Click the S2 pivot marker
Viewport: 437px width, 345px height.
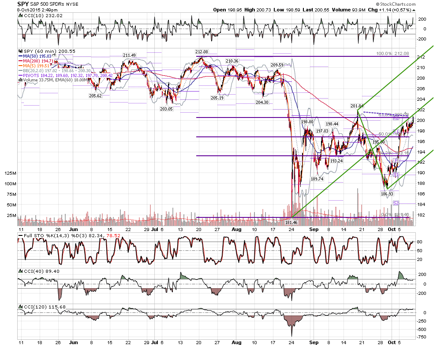point(396,203)
